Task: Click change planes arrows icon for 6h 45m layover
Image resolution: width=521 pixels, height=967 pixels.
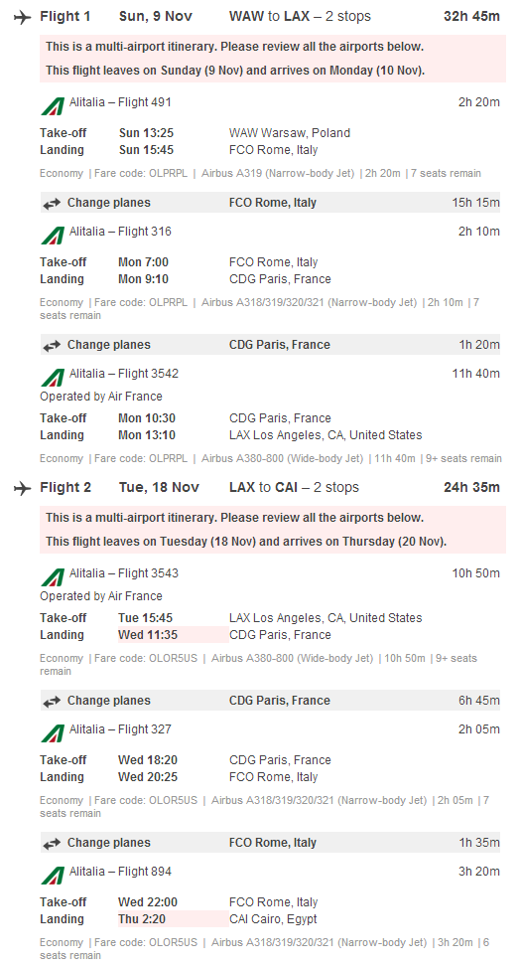Action: [x=52, y=701]
